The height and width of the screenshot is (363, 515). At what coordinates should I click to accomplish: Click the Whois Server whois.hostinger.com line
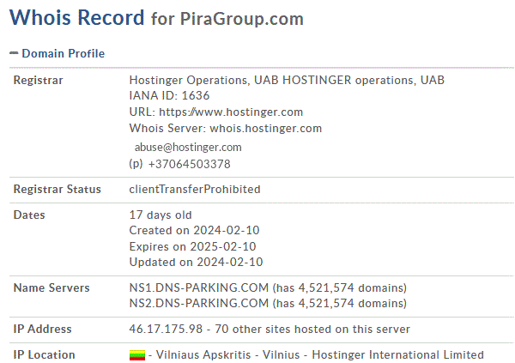[226, 128]
